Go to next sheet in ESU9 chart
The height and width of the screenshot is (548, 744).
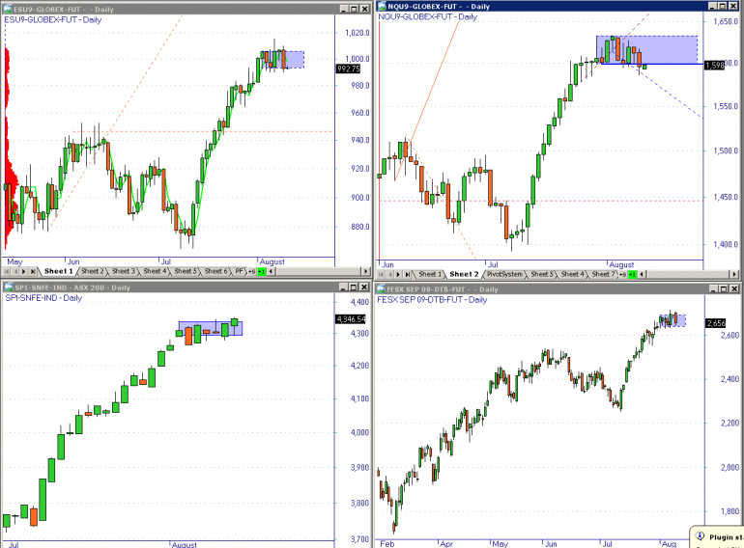click(x=24, y=271)
